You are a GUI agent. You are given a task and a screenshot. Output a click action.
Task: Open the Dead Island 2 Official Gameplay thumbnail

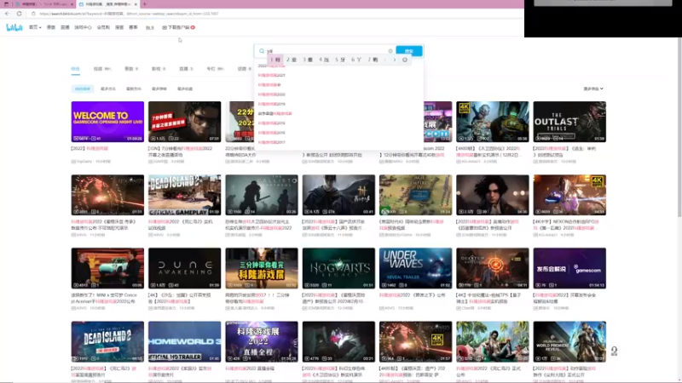pyautogui.click(x=184, y=195)
